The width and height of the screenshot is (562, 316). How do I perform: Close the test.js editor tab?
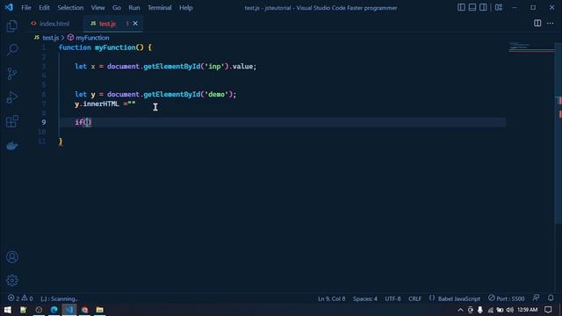point(135,24)
